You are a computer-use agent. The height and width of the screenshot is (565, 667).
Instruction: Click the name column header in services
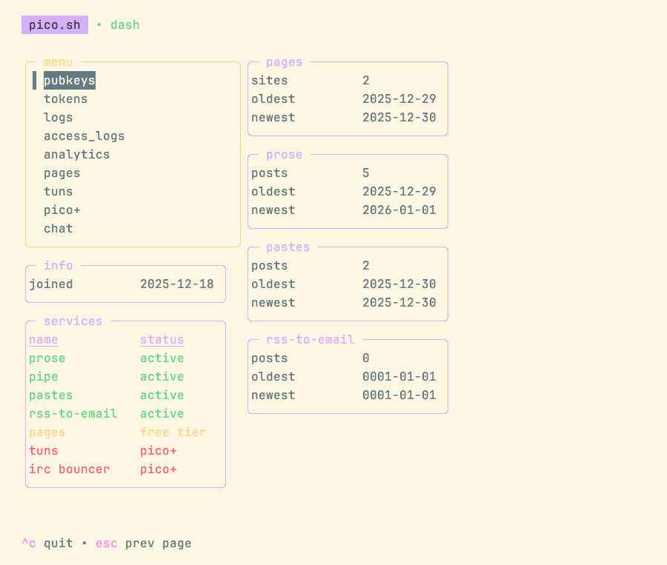42,339
